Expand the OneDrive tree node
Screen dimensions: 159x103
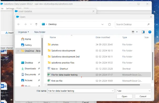click(x=18, y=51)
